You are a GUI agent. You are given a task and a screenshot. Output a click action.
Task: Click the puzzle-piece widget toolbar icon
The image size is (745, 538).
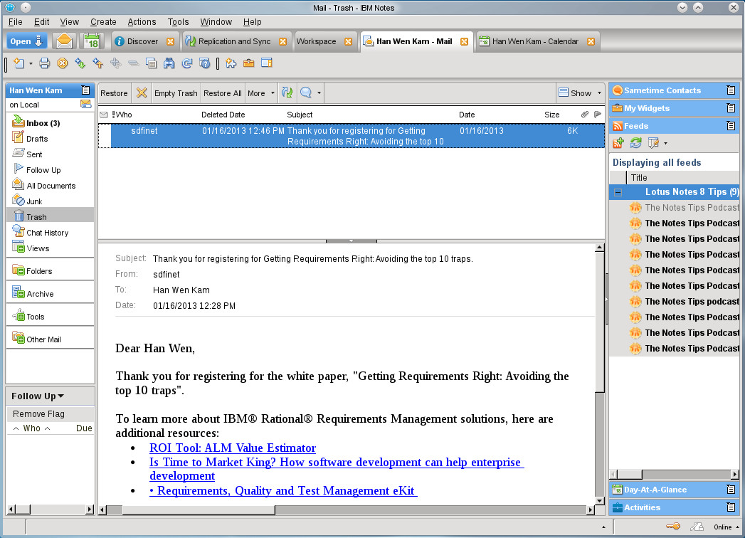coord(231,63)
